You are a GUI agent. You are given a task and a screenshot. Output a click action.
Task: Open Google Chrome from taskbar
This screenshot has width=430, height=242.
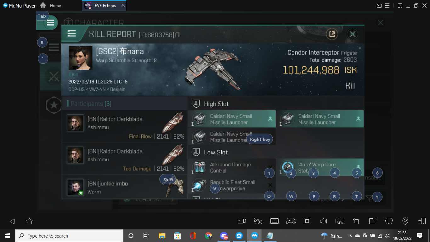click(208, 236)
